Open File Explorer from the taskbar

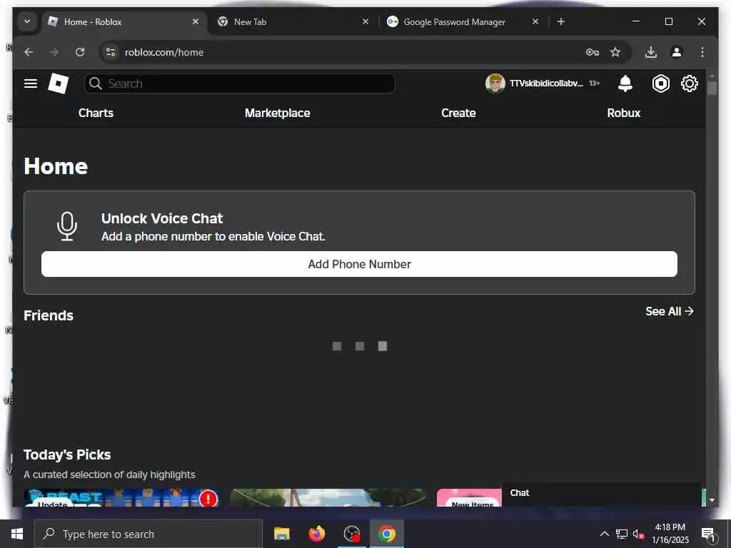[281, 534]
